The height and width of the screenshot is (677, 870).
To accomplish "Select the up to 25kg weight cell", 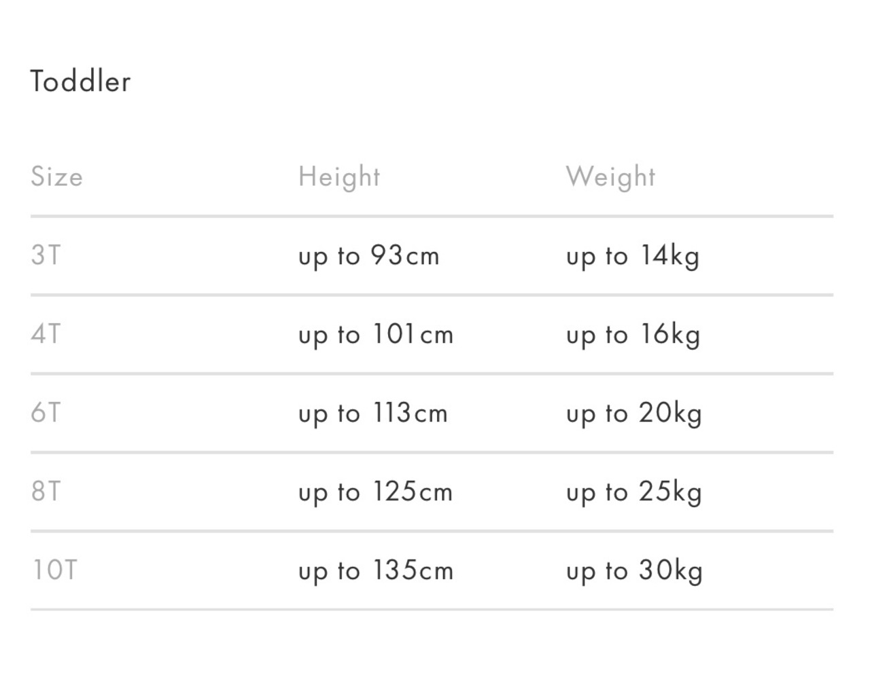I will 633,492.
